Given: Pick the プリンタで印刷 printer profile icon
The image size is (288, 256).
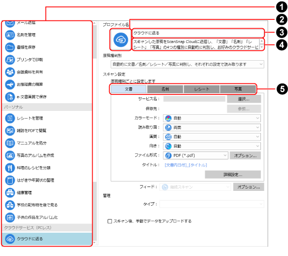Looking at the screenshot, I should click(x=10, y=60).
